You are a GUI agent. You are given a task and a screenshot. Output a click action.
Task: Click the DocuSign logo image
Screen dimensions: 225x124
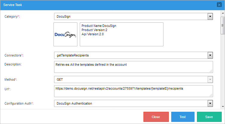click(65, 34)
